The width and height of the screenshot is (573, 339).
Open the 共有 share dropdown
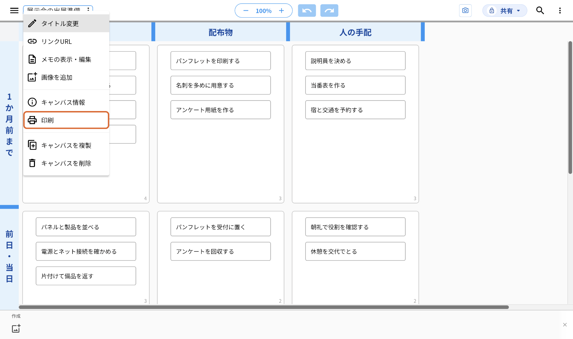pos(505,11)
